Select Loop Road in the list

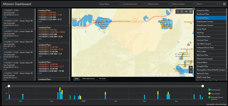click(211, 29)
